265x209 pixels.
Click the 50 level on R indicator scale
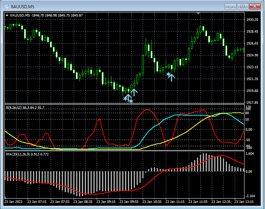click(x=247, y=120)
